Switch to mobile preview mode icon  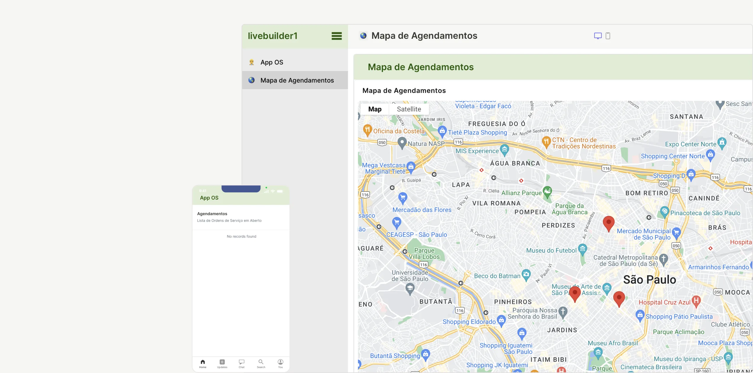pos(608,36)
